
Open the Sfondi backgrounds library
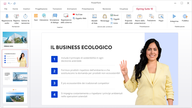(x=114, y=15)
